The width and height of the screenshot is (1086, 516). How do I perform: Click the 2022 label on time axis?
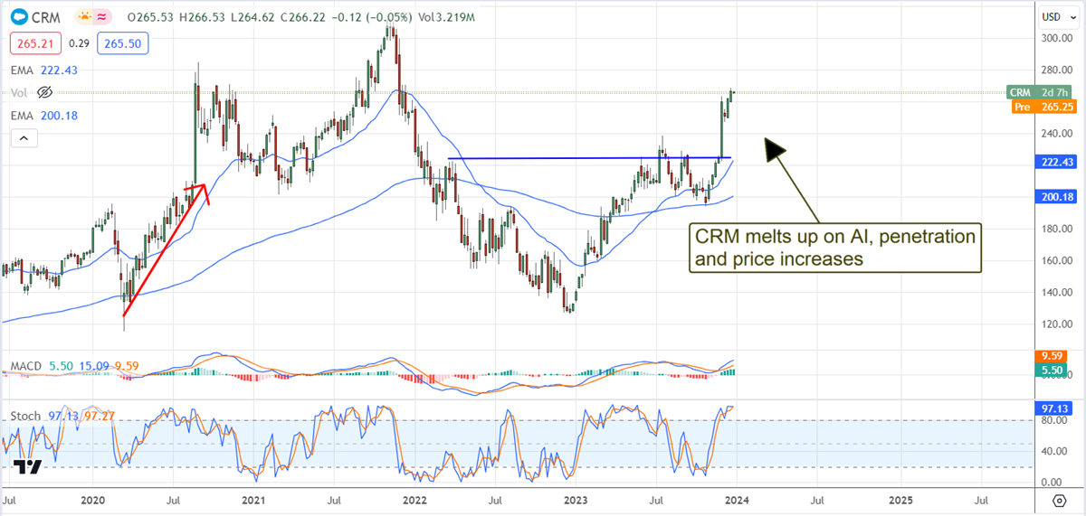pos(415,499)
